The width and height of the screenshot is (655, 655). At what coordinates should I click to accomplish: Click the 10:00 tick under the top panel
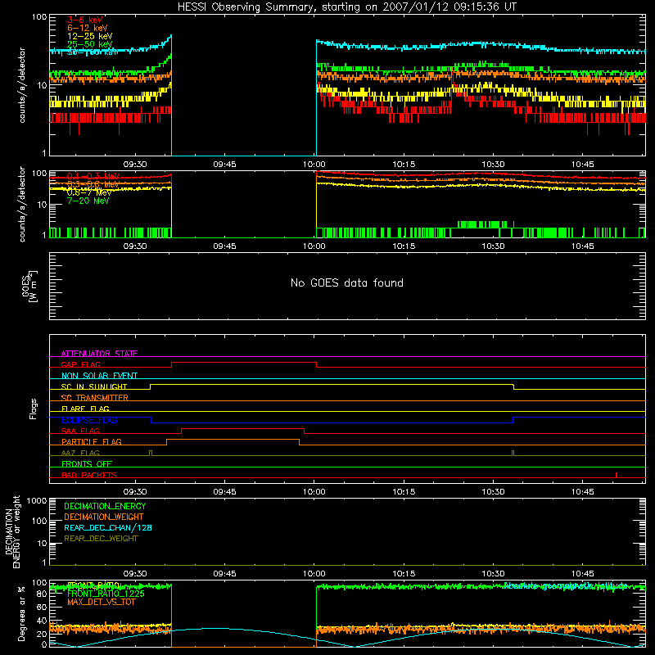point(314,165)
